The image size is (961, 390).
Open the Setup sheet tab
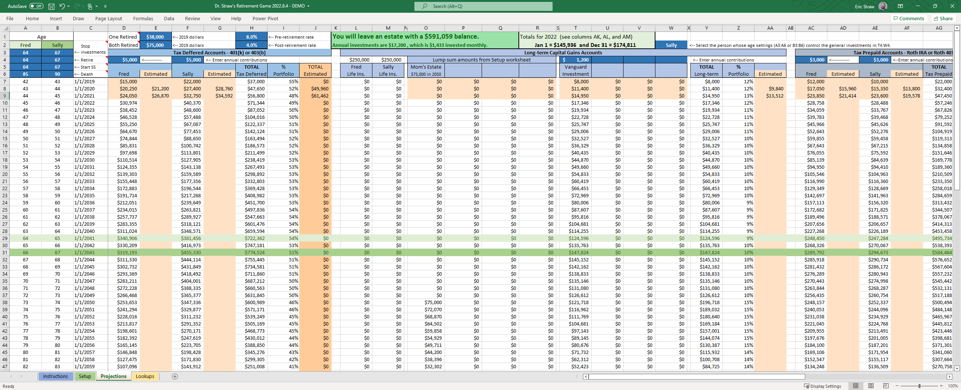85,376
